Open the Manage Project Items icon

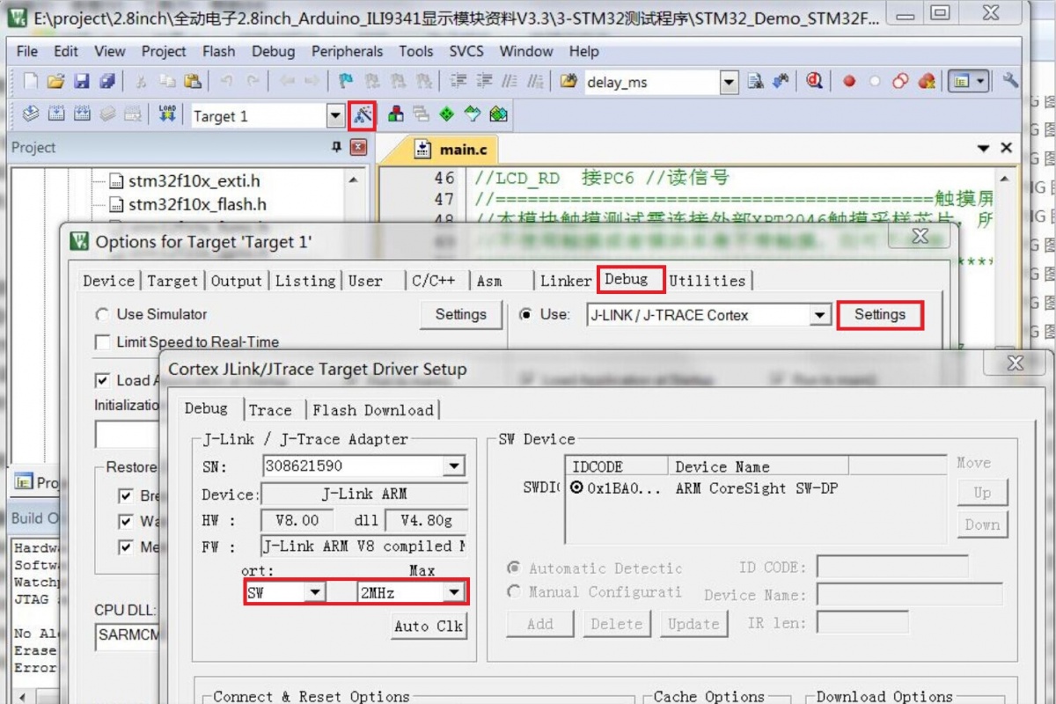396,114
